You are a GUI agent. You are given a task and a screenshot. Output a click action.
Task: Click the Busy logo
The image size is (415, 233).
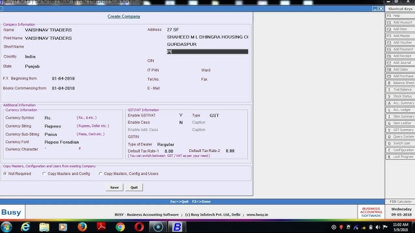click(11, 212)
